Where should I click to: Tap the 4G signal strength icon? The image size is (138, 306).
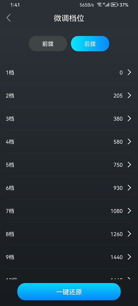[106, 5]
